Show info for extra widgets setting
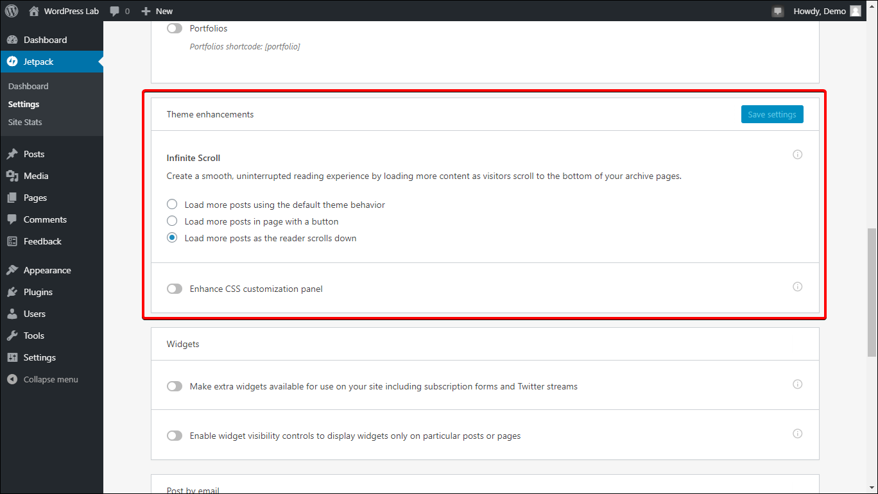This screenshot has width=878, height=494. tap(797, 384)
